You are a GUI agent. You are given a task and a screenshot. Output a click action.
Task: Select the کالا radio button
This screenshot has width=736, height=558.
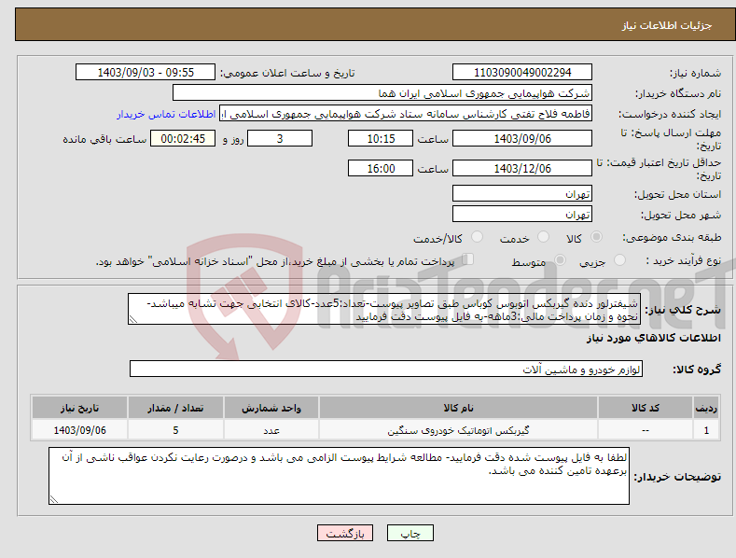[597, 237]
